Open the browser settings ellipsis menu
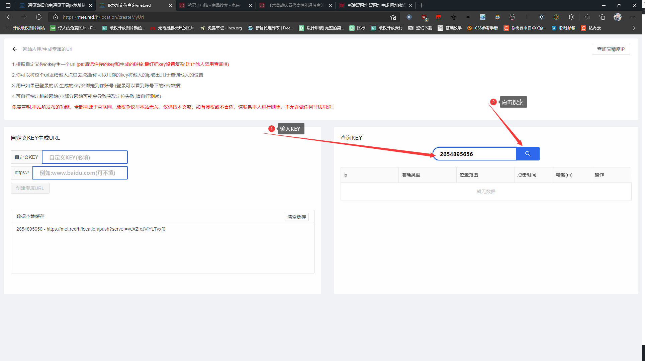The width and height of the screenshot is (645, 361). coord(633,17)
